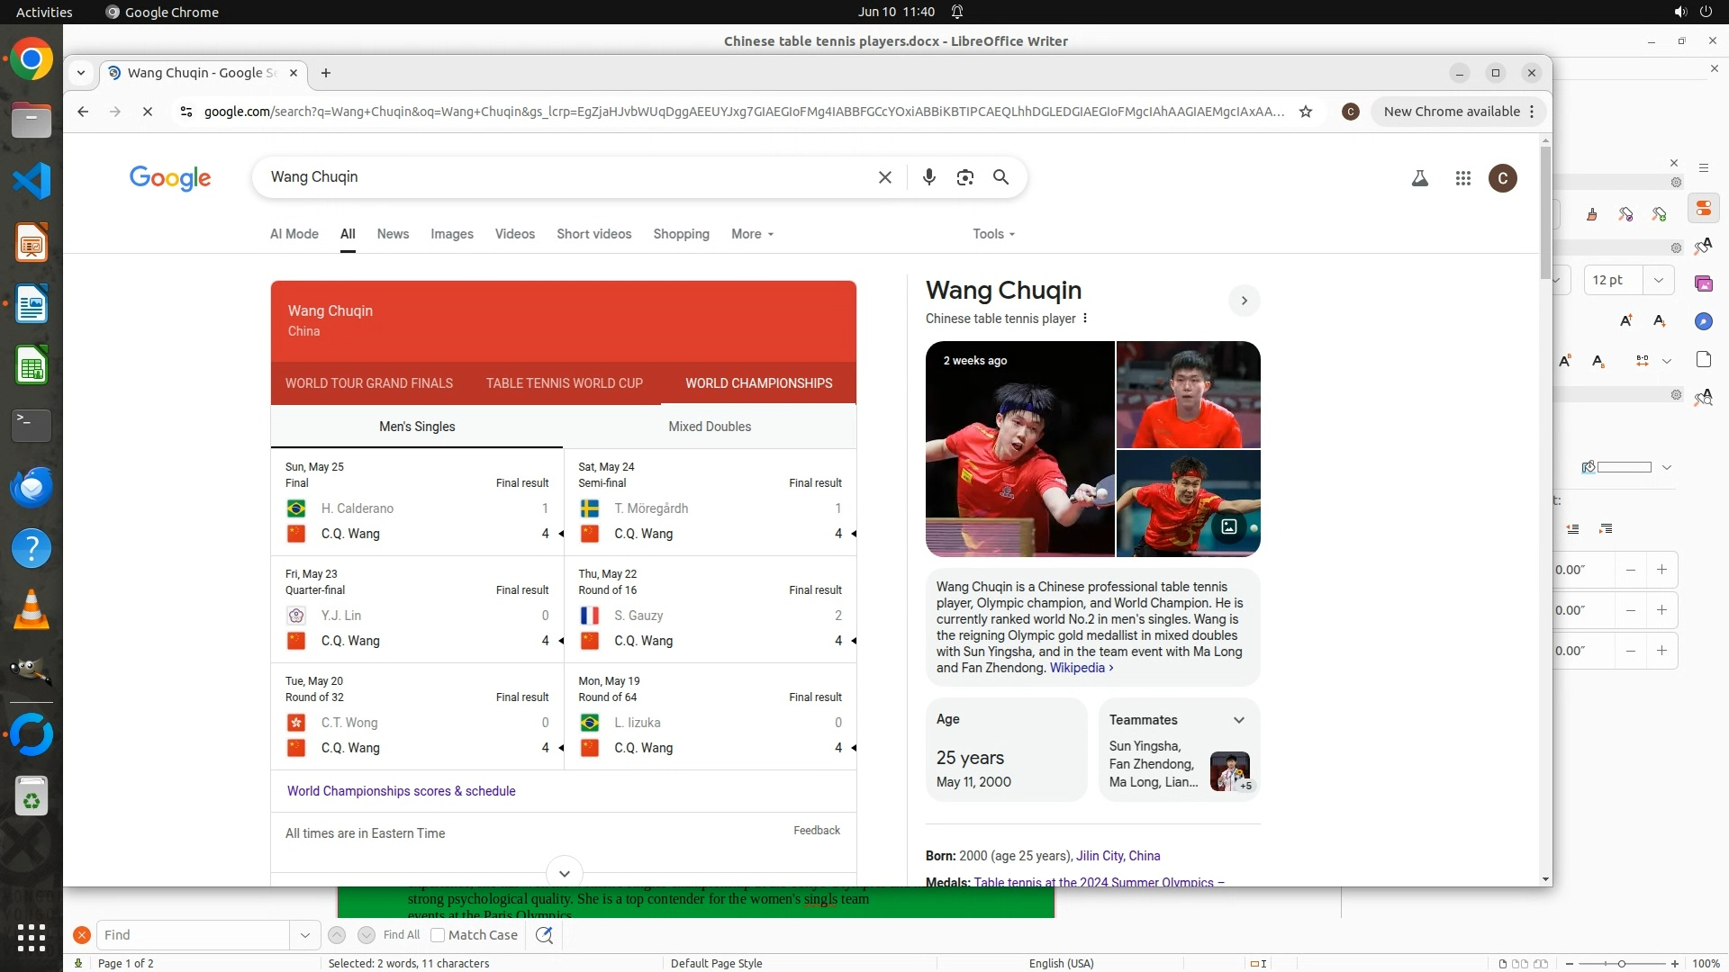This screenshot has height=972, width=1729.
Task: Open the Google apps grid icon
Action: coord(1462,178)
